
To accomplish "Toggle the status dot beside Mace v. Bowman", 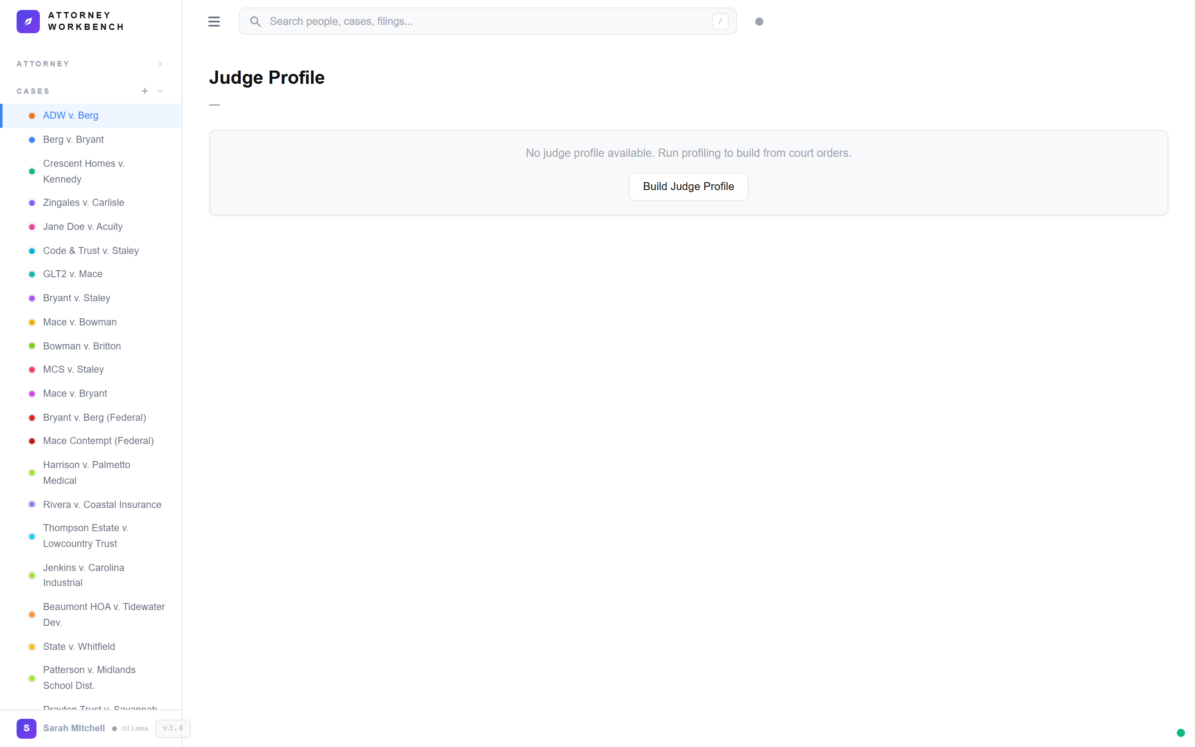I will pos(32,322).
